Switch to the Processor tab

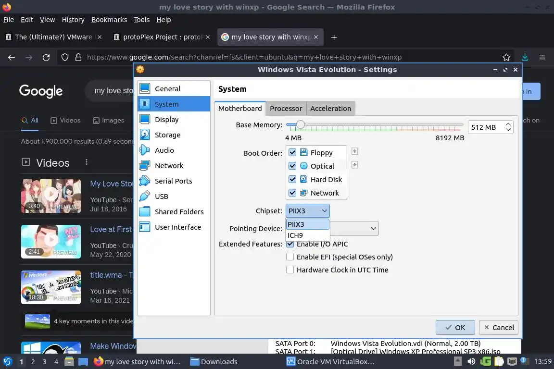point(286,109)
